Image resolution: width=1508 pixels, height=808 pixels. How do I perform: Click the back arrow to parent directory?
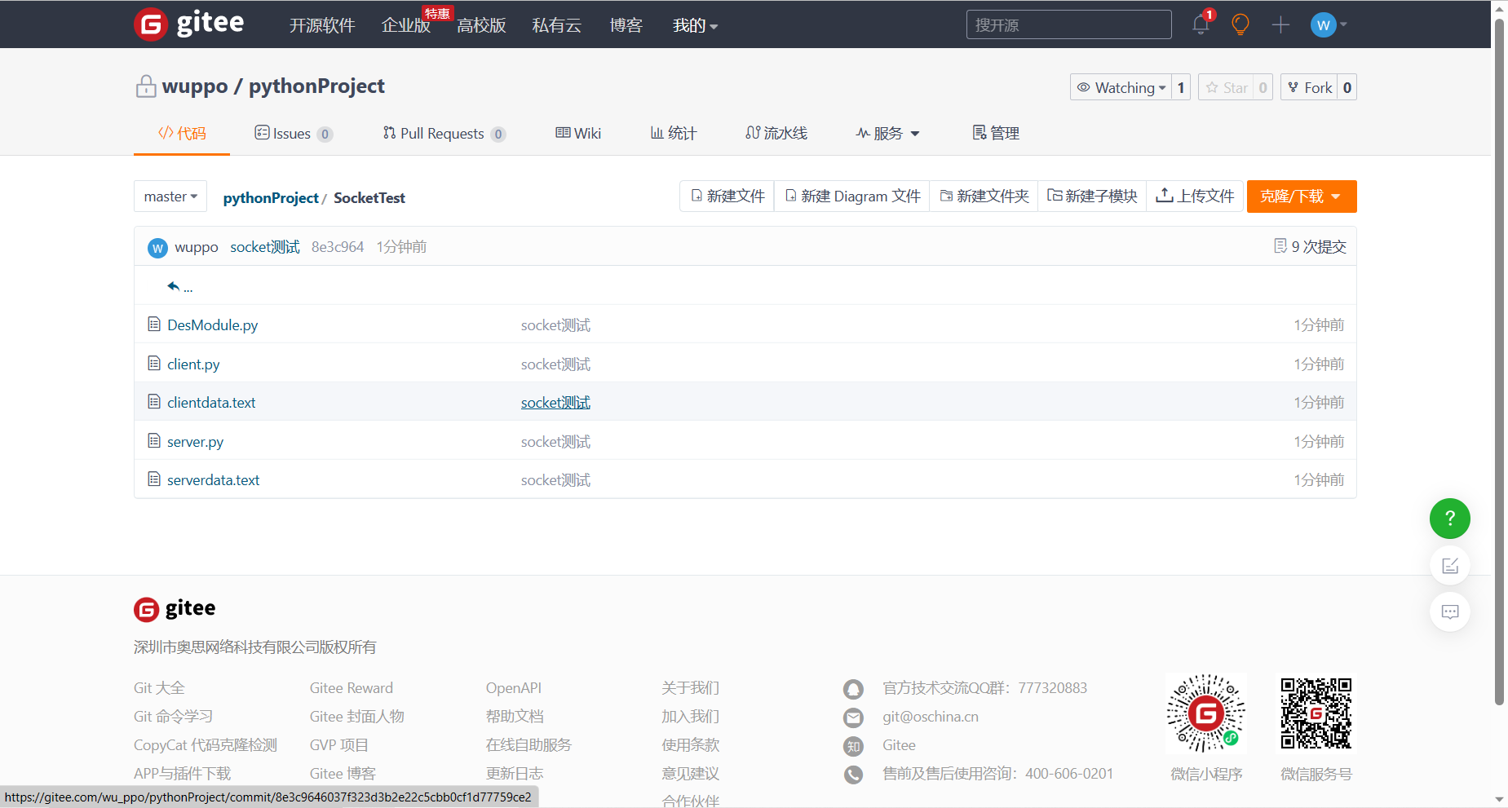pos(174,286)
